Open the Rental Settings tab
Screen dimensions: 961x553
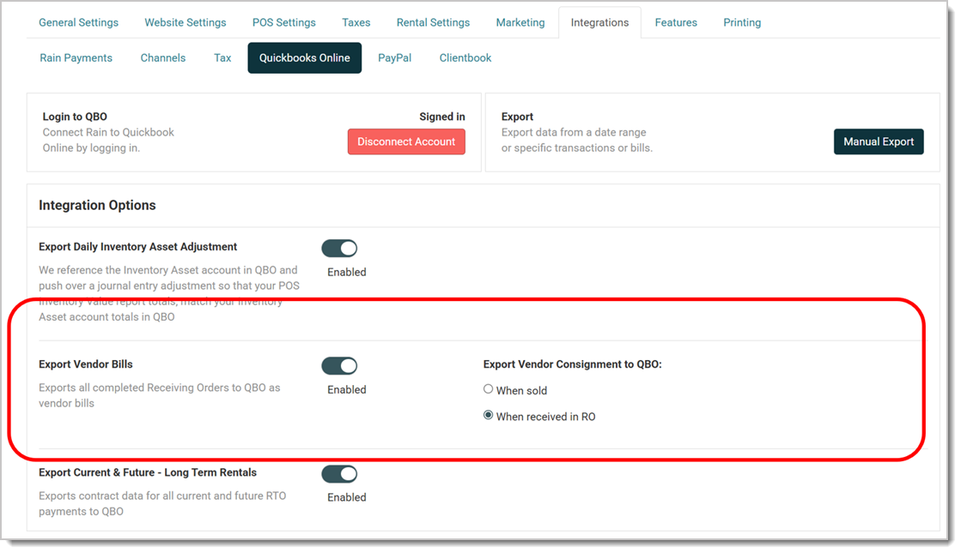[x=433, y=22]
